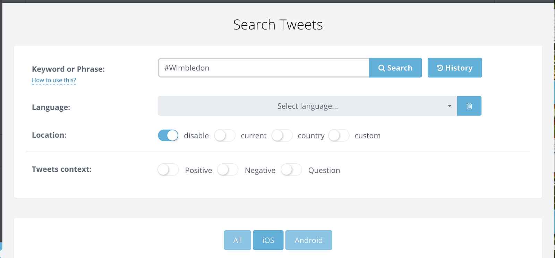The image size is (555, 258).
Task: Click the magnifier Search button
Action: 395,68
